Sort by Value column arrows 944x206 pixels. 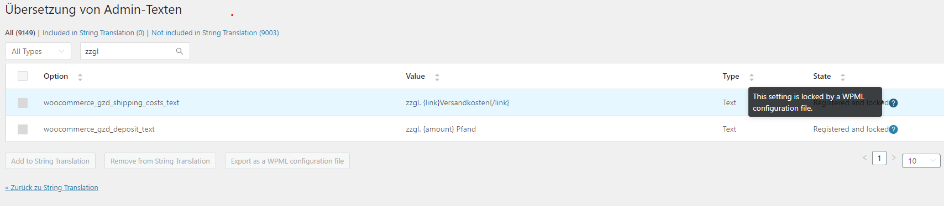click(437, 77)
